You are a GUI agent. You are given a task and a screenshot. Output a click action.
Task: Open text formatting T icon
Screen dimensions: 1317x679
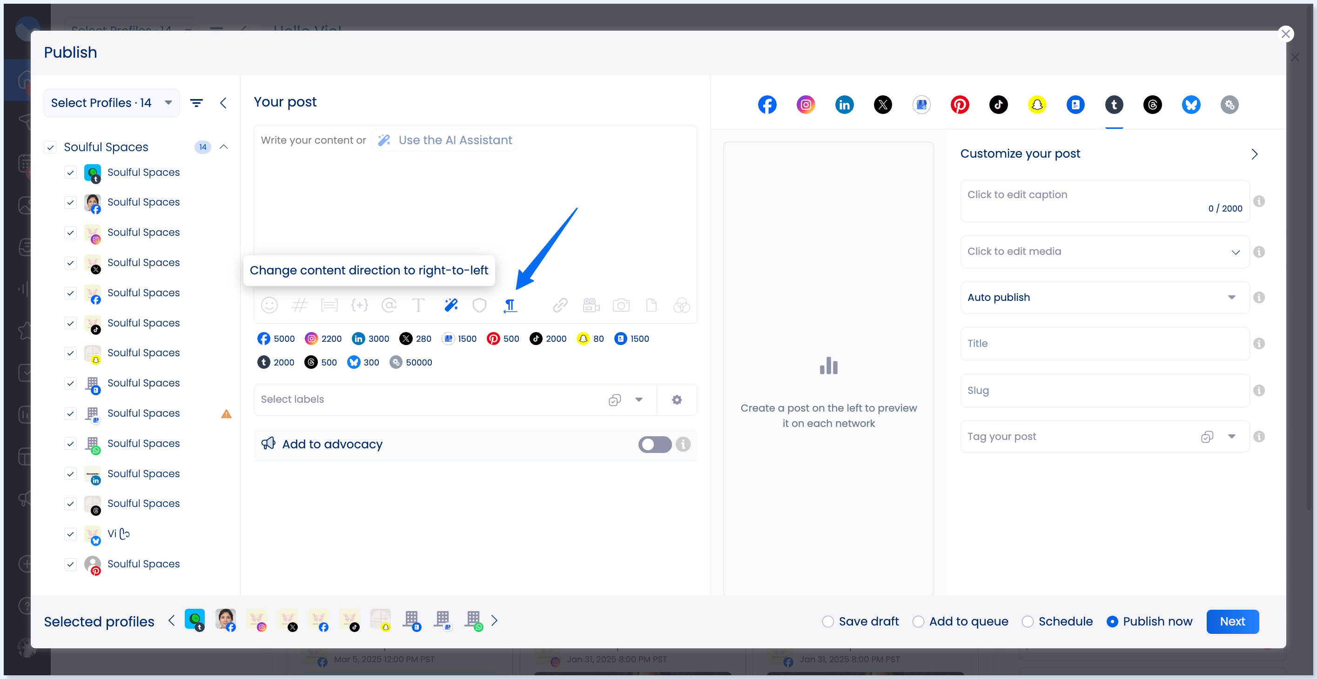click(x=418, y=305)
